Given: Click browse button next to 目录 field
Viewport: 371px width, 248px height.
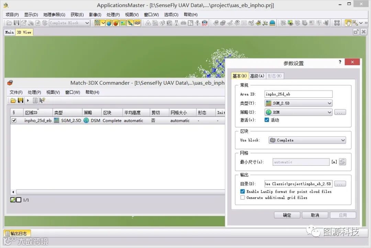Looking at the screenshot, I should [340, 184].
